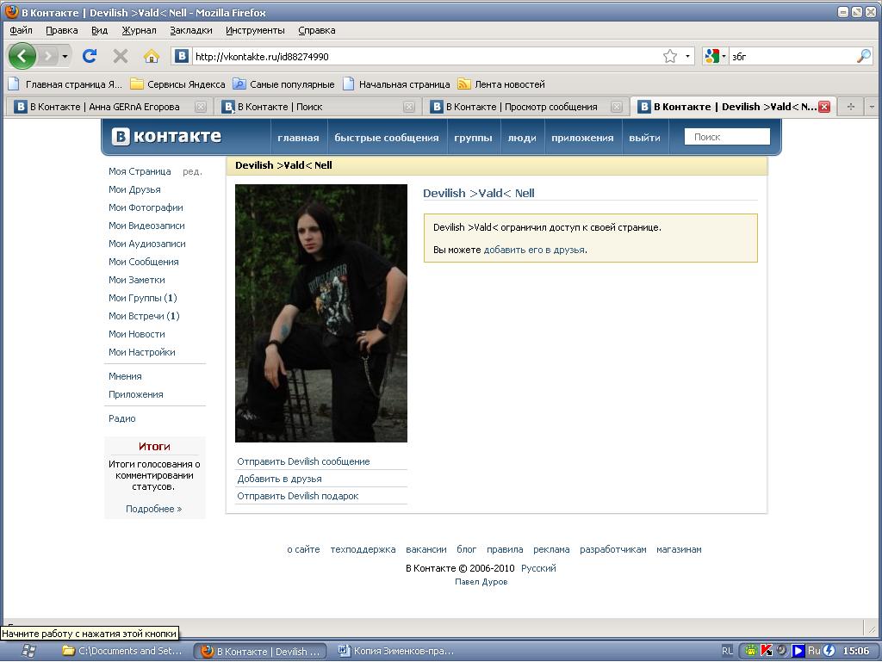
Task: Open the back/forward history dropdown arrow
Action: (x=65, y=56)
